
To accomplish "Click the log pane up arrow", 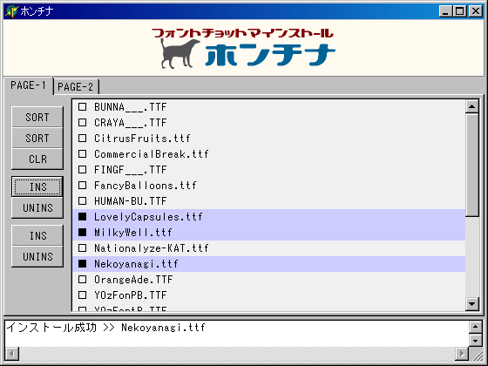I will (x=475, y=327).
